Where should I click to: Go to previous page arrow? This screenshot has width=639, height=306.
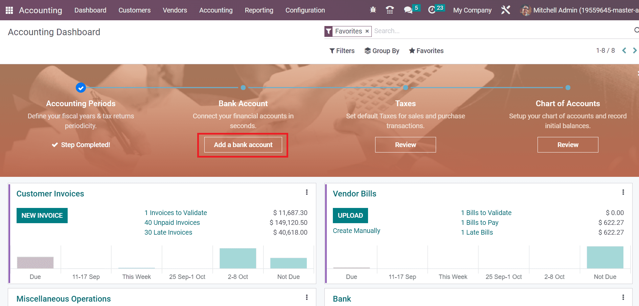[624, 51]
